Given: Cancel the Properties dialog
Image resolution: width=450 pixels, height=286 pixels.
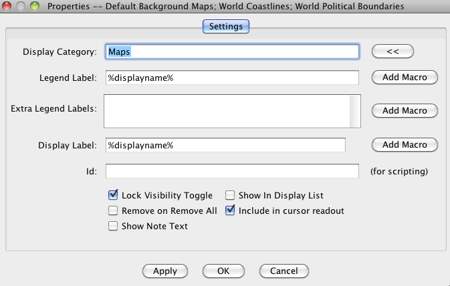Looking at the screenshot, I should pos(284,271).
